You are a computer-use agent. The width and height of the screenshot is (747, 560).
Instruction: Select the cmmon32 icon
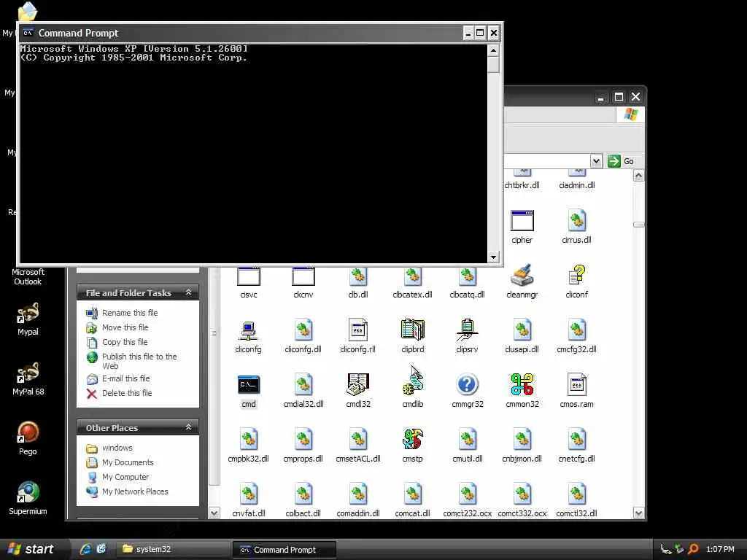522,384
